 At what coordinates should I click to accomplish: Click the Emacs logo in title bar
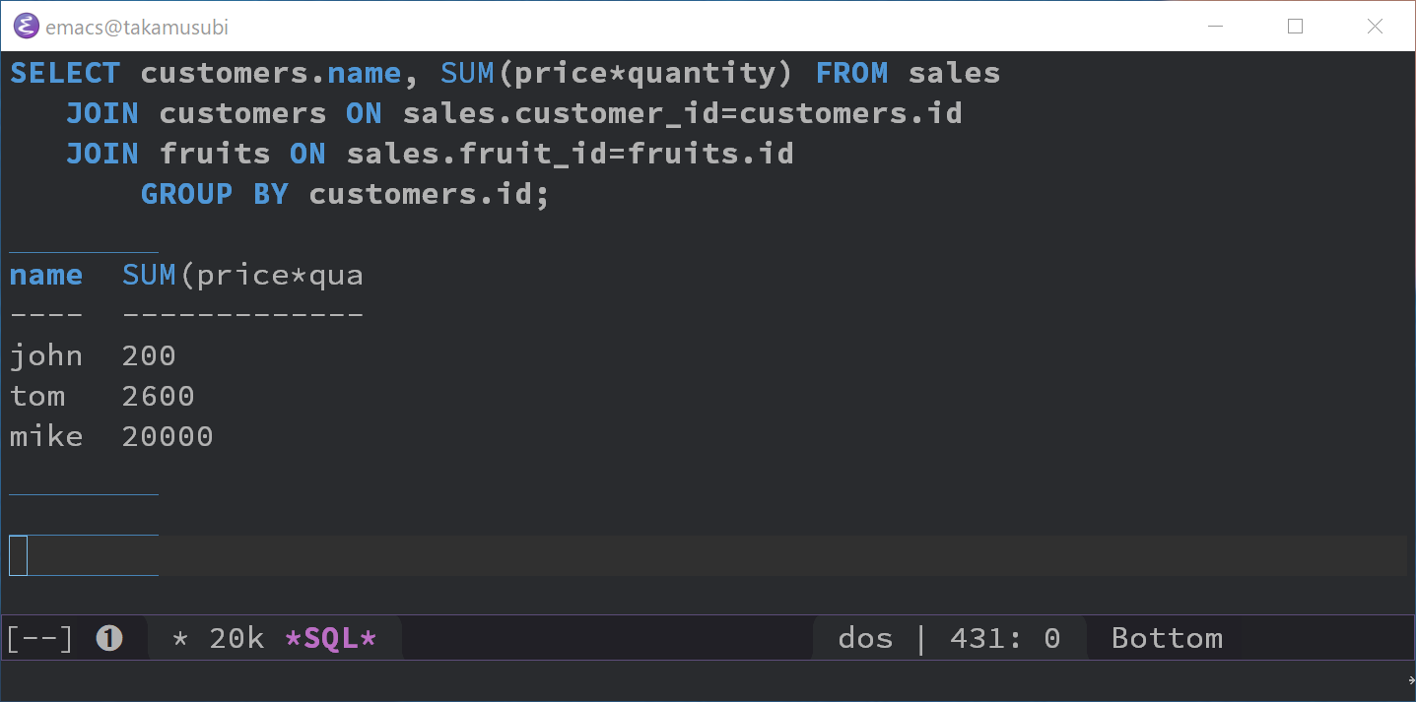(x=27, y=27)
